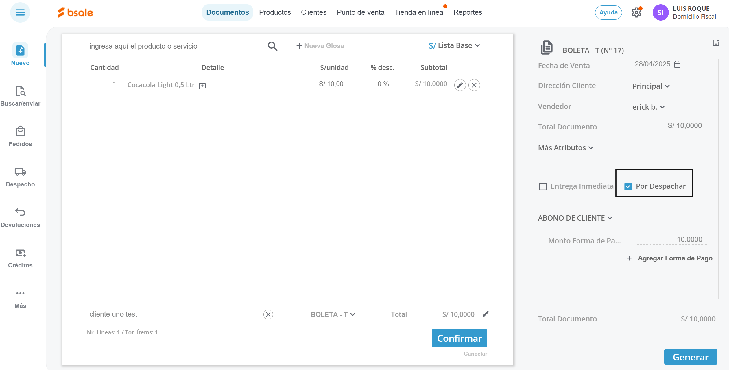Check the Entrega Inmediata checkbox
This screenshot has width=729, height=370.
point(543,186)
